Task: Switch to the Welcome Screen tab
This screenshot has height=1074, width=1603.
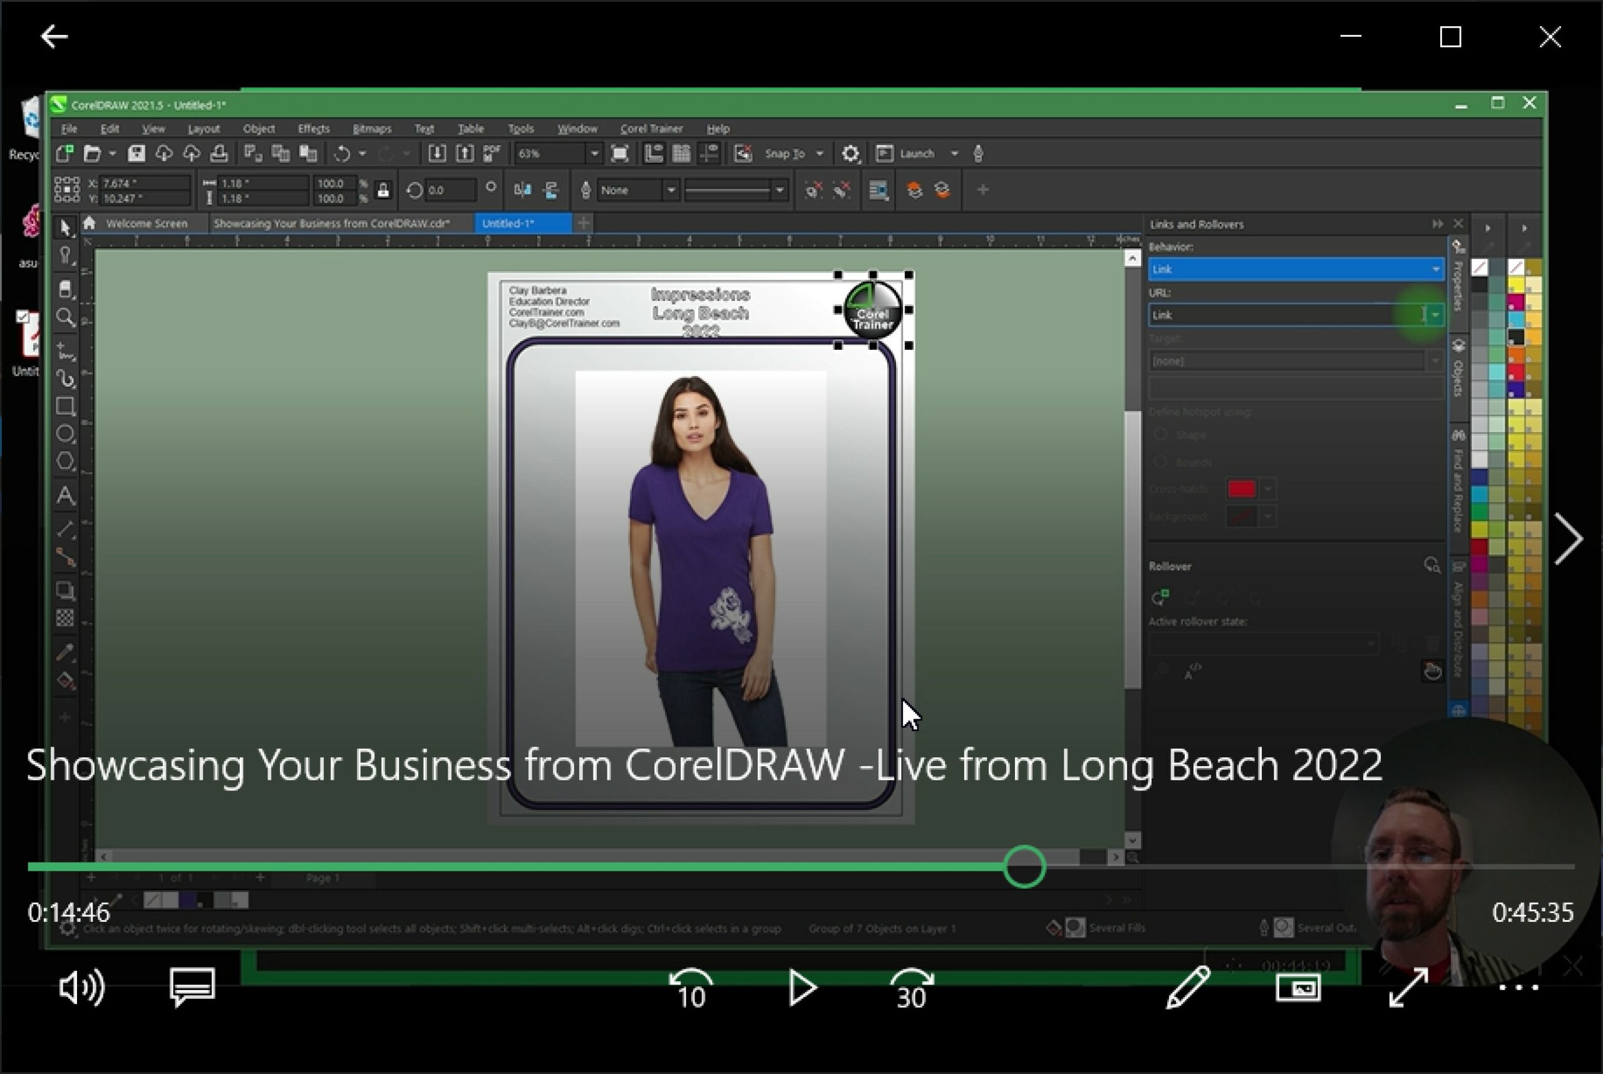Action: point(147,223)
